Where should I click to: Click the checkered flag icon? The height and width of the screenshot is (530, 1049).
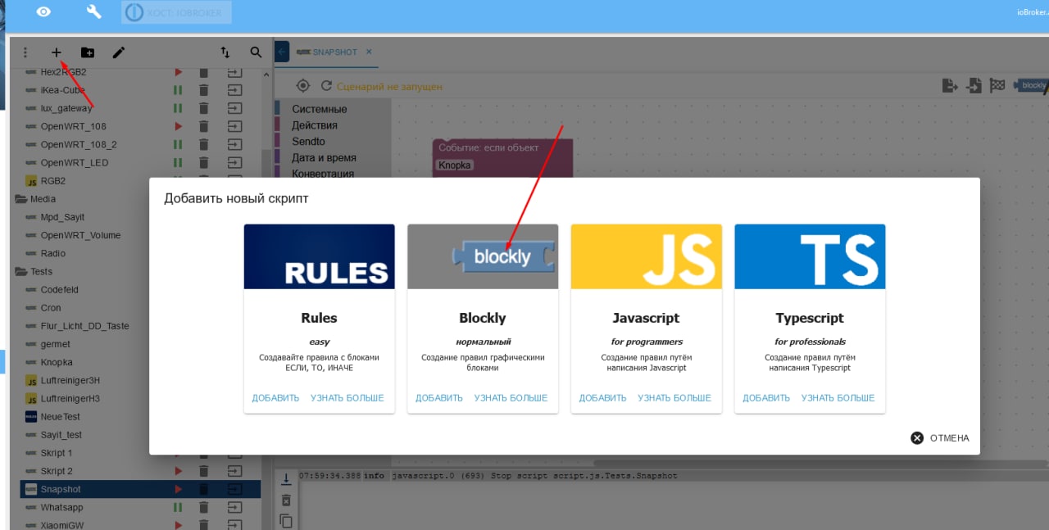(997, 85)
